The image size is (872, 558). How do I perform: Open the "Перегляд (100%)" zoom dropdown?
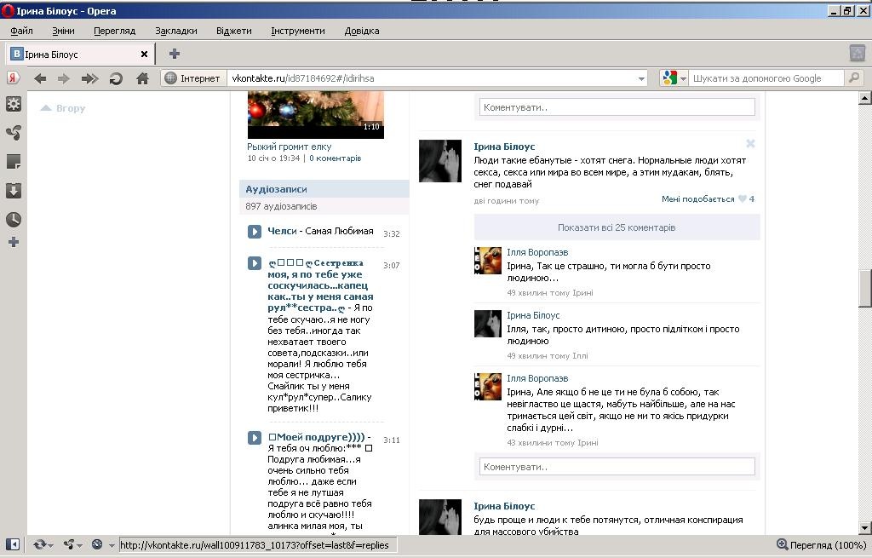(x=821, y=544)
